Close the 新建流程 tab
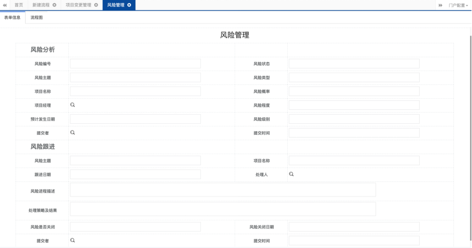 coord(54,5)
